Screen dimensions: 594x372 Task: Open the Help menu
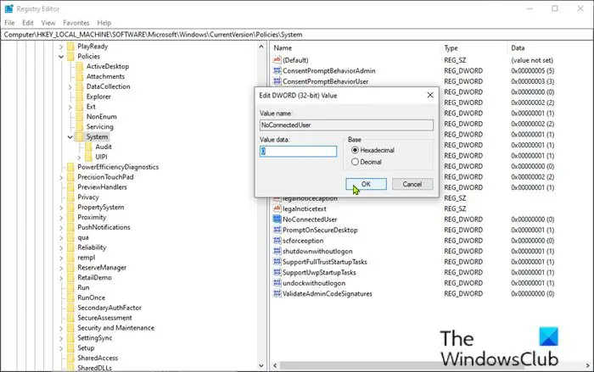click(104, 23)
